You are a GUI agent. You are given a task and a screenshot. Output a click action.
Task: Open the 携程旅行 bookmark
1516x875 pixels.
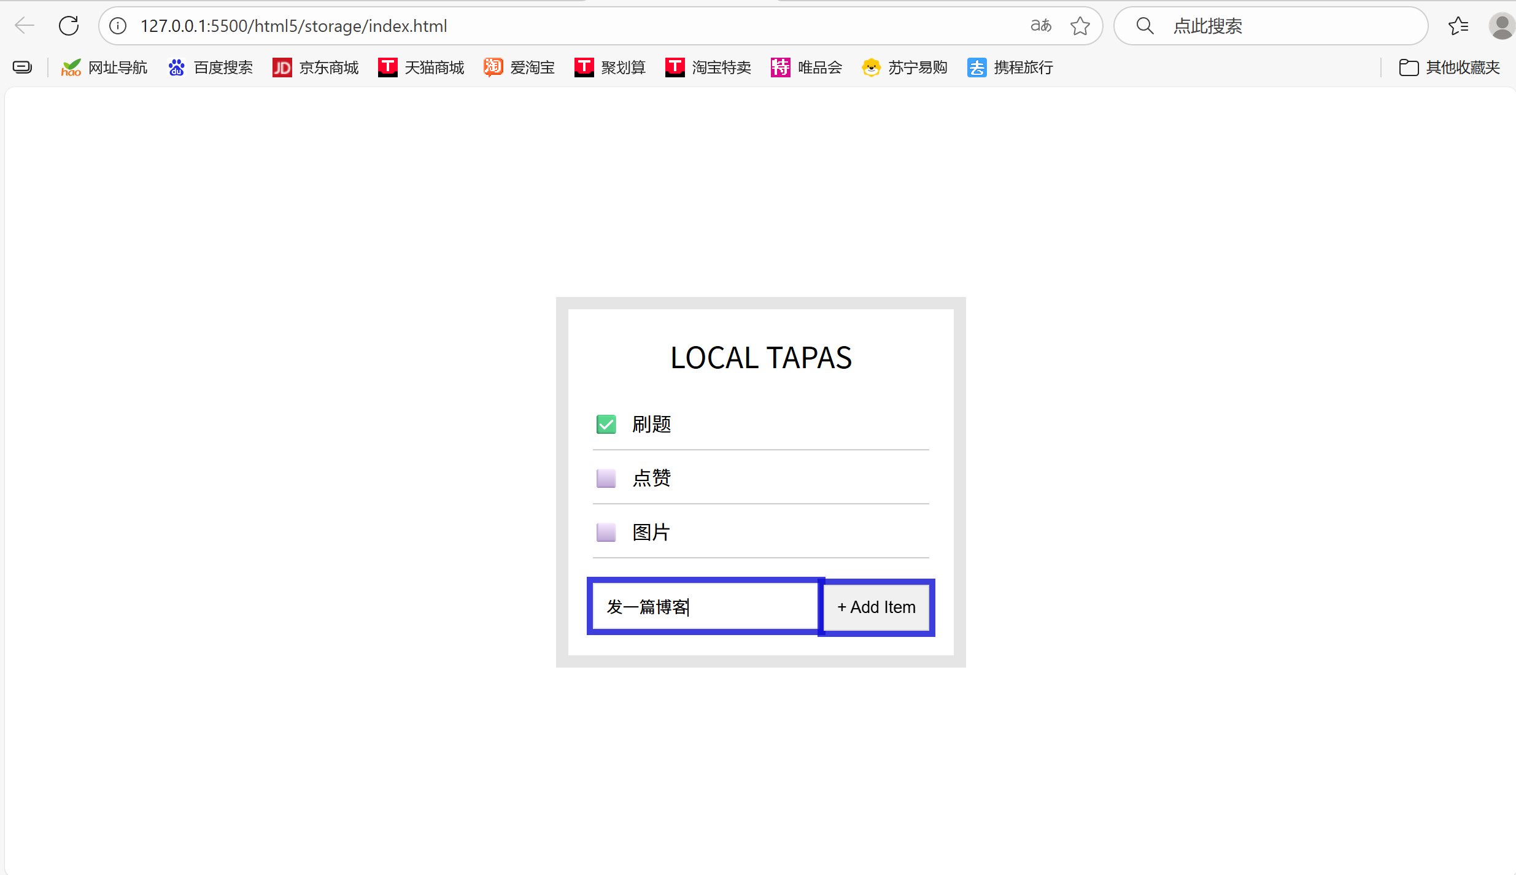1010,67
